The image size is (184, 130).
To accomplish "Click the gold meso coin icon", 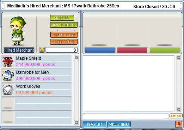I will click(x=42, y=50).
